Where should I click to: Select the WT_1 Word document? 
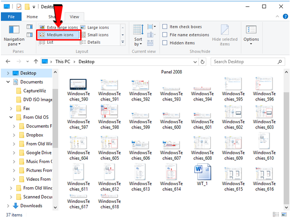click(203, 175)
